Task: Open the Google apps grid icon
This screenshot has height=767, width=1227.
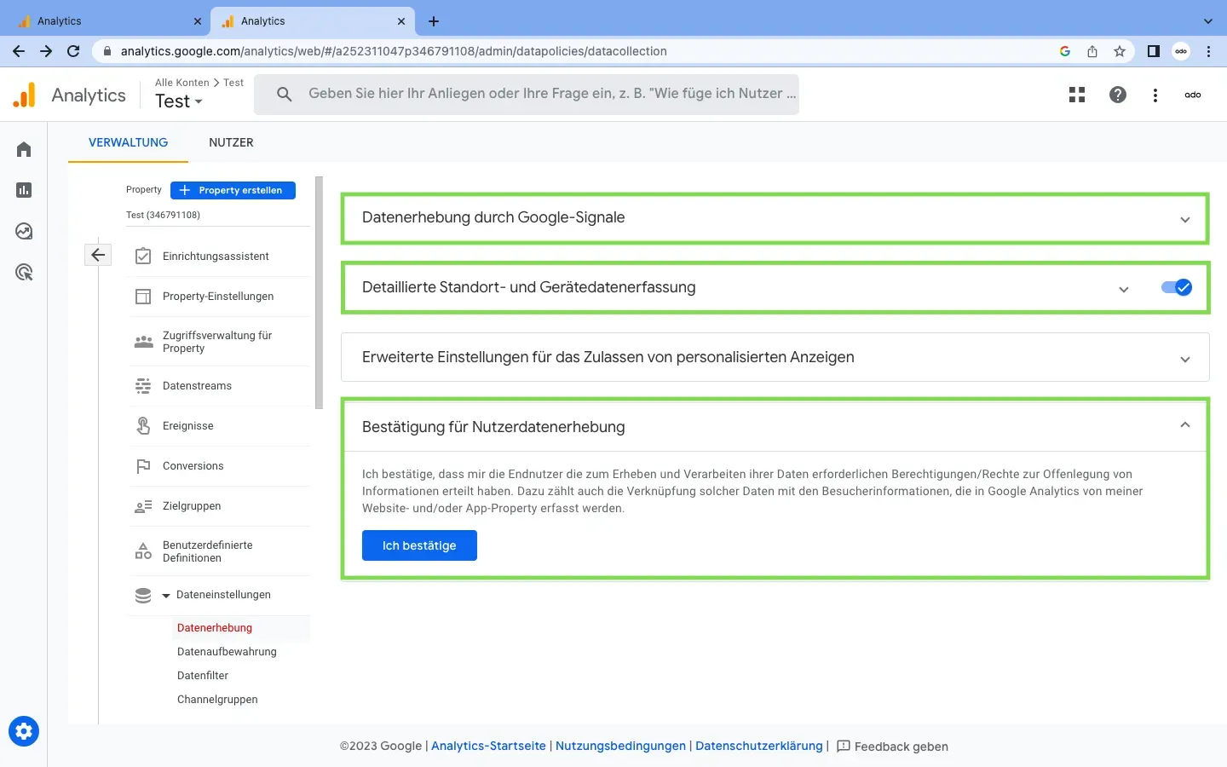Action: (1077, 95)
